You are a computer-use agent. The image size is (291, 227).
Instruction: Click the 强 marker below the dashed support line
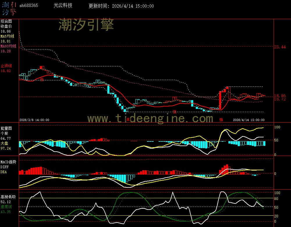tap(175, 112)
